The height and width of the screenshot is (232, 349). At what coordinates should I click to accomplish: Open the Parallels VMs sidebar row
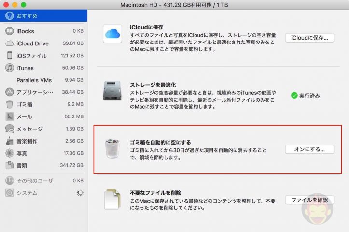pos(43,80)
